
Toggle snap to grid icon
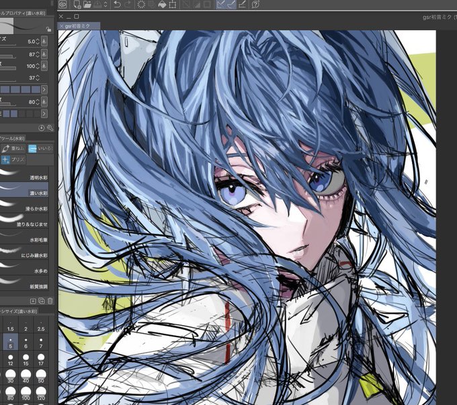[x=242, y=5]
